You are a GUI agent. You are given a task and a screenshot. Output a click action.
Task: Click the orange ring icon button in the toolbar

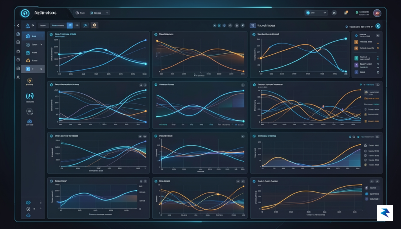click(x=94, y=25)
